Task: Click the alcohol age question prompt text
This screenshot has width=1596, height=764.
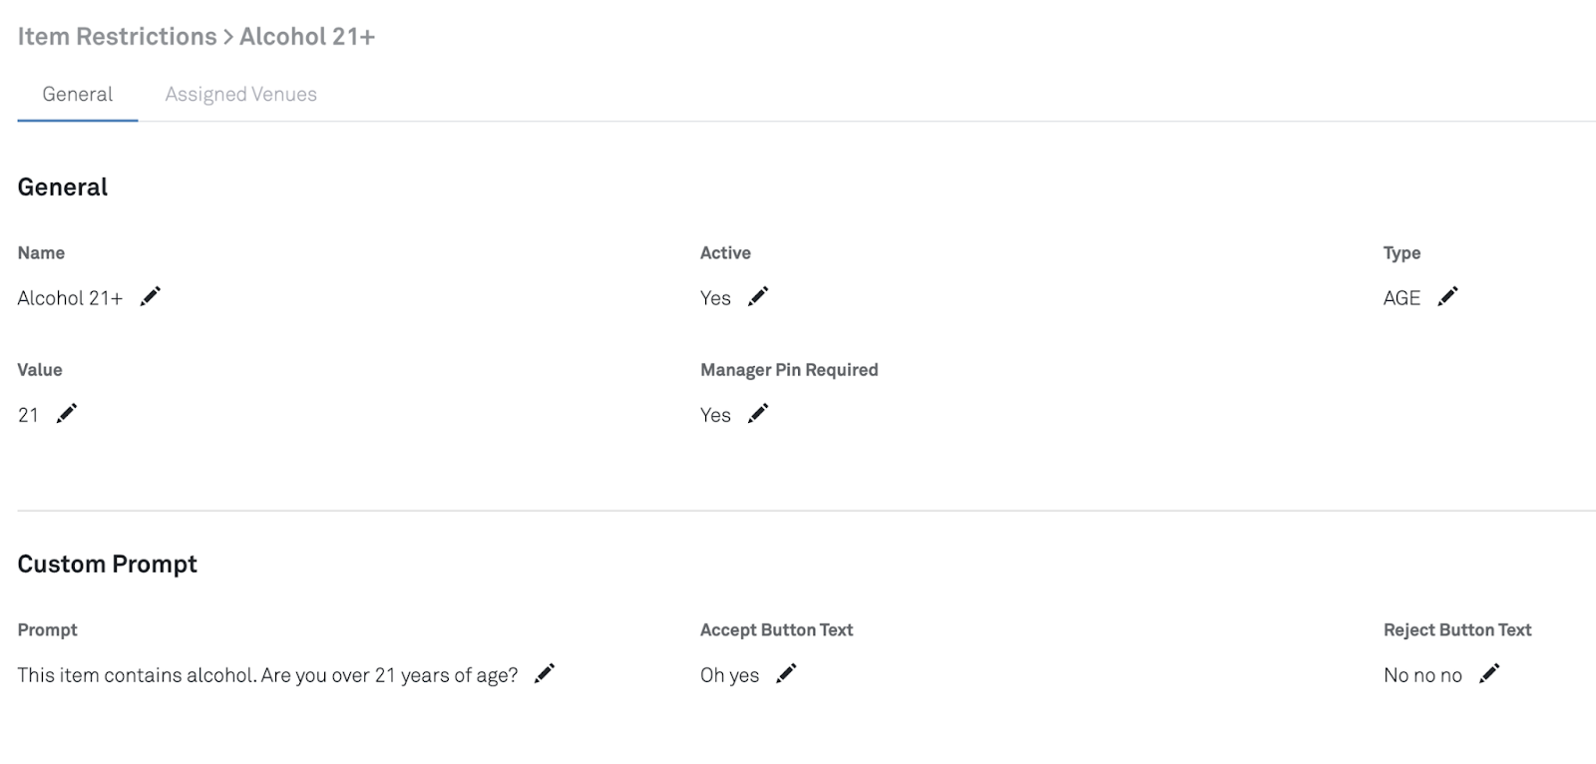Action: coord(267,675)
